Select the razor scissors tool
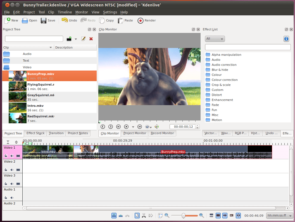The width and height of the screenshot is (295, 222). pyautogui.click(x=144, y=215)
